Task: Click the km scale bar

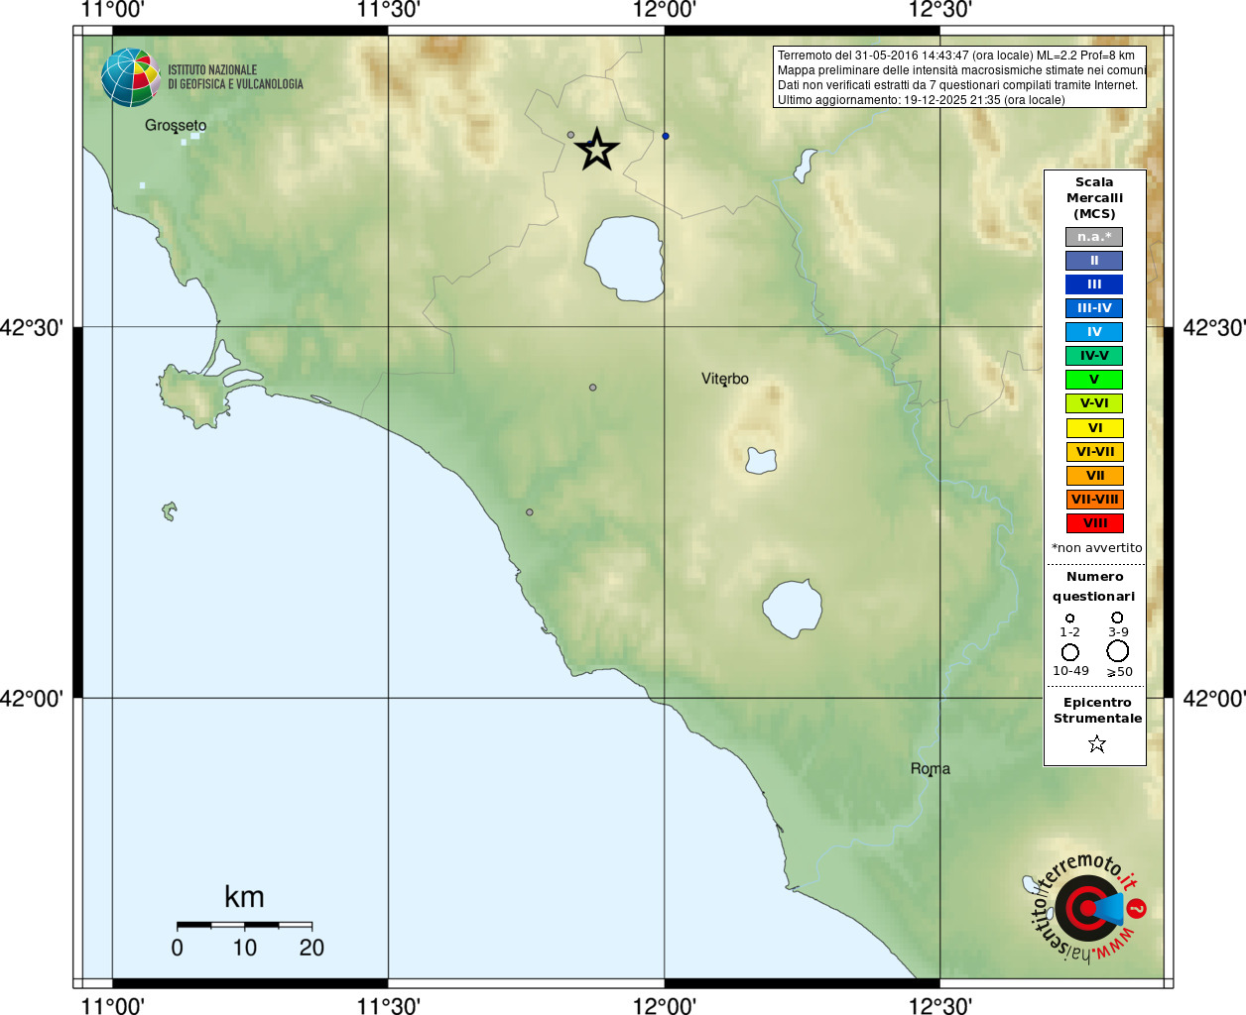Action: tap(244, 925)
